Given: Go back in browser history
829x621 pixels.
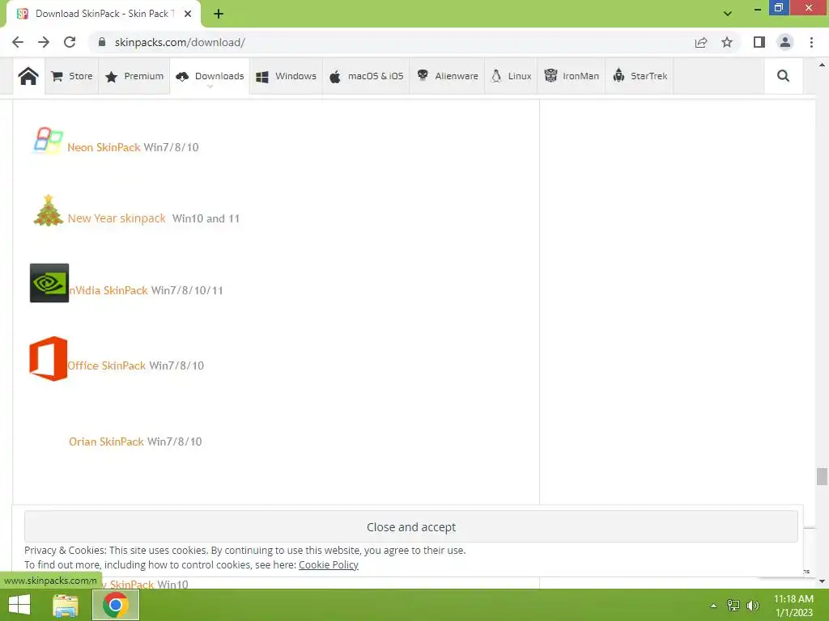Looking at the screenshot, I should 18,42.
